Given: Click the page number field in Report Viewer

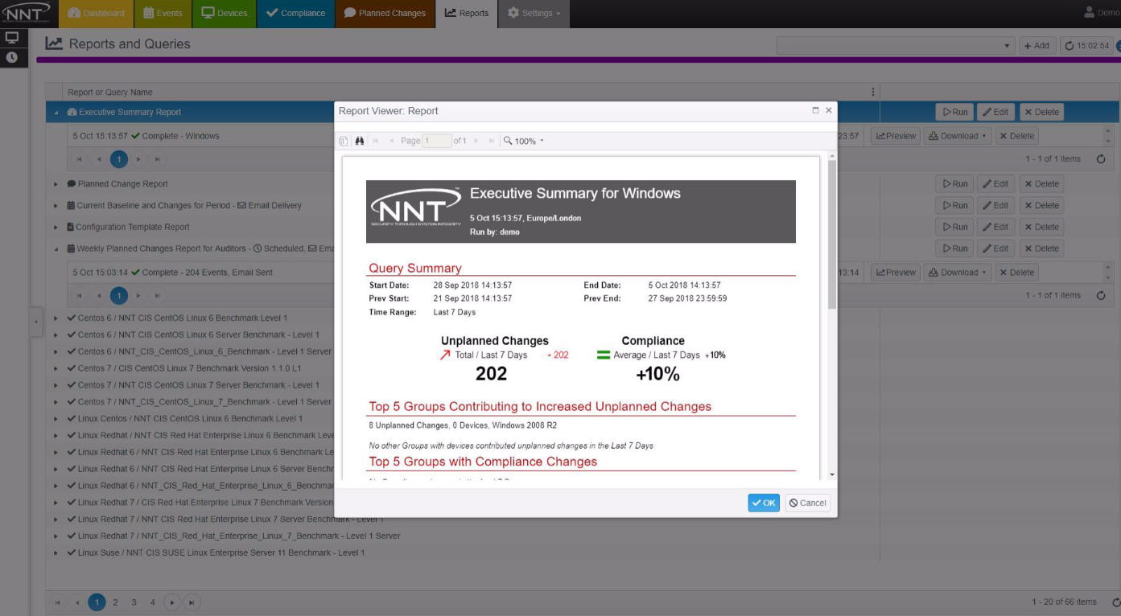Looking at the screenshot, I should [x=437, y=141].
